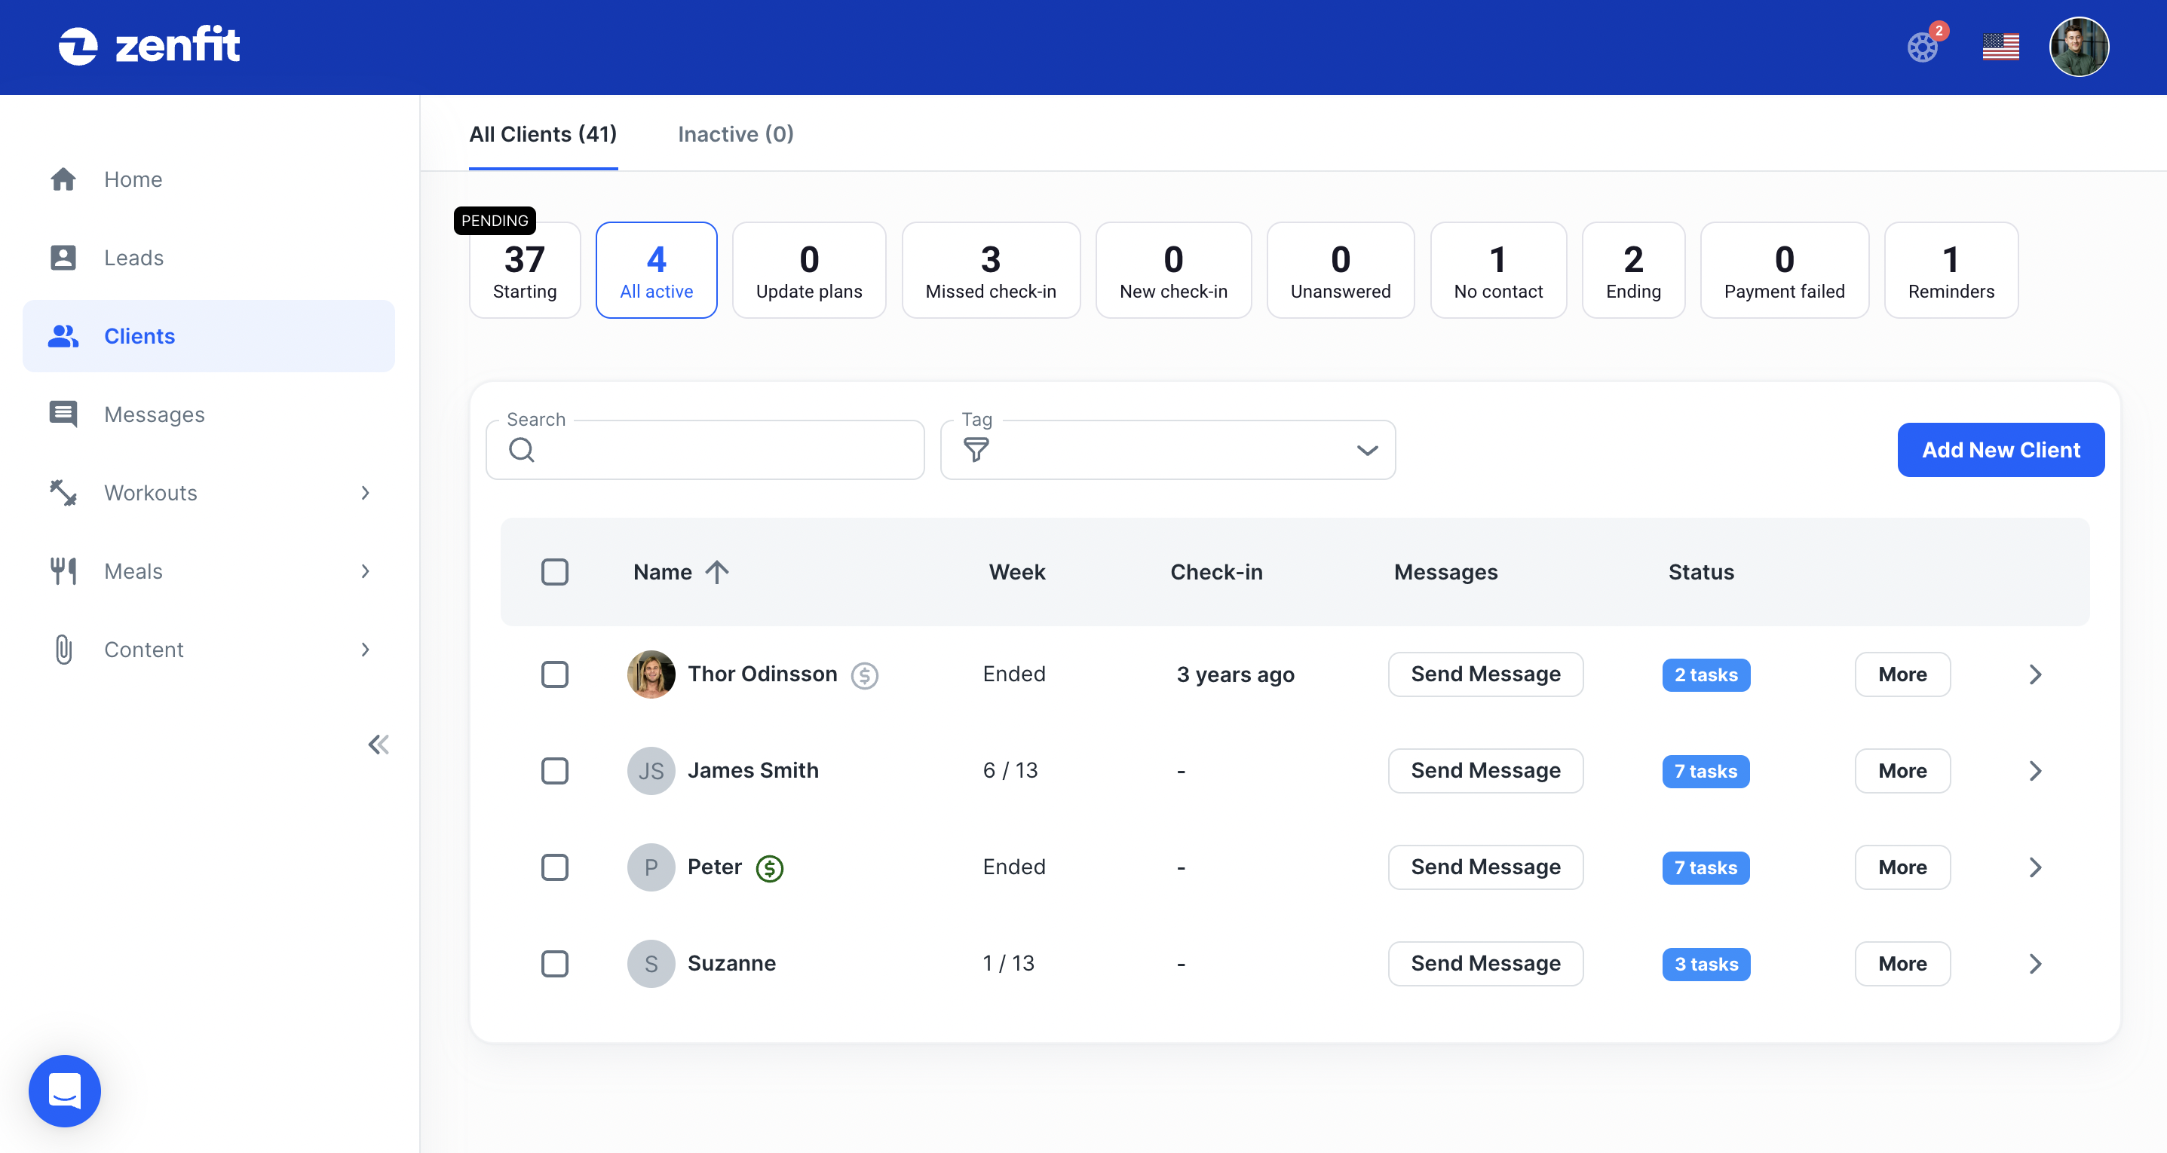2167x1153 pixels.
Task: Open the All active clients filter card
Action: [x=656, y=270]
